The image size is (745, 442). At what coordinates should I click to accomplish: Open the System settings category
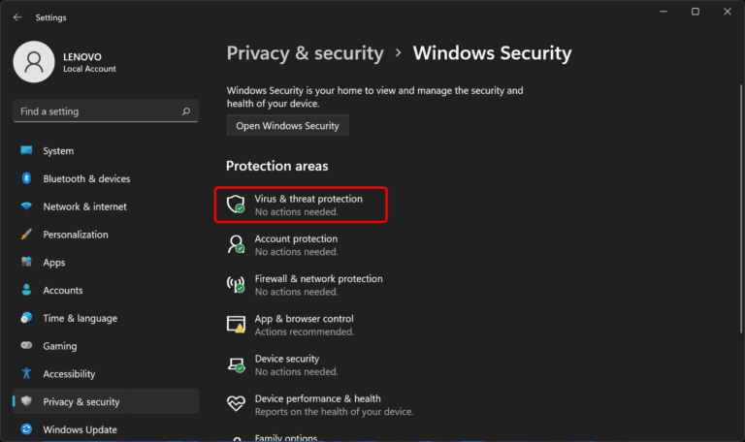(58, 151)
